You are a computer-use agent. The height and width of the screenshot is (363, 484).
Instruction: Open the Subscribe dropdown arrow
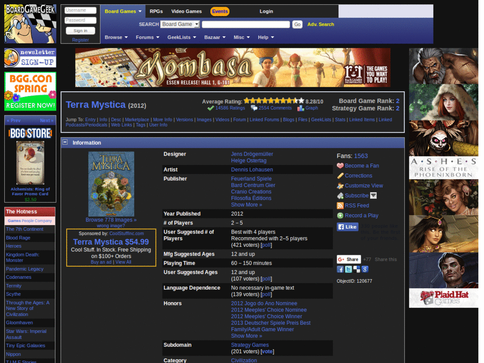pos(373,195)
